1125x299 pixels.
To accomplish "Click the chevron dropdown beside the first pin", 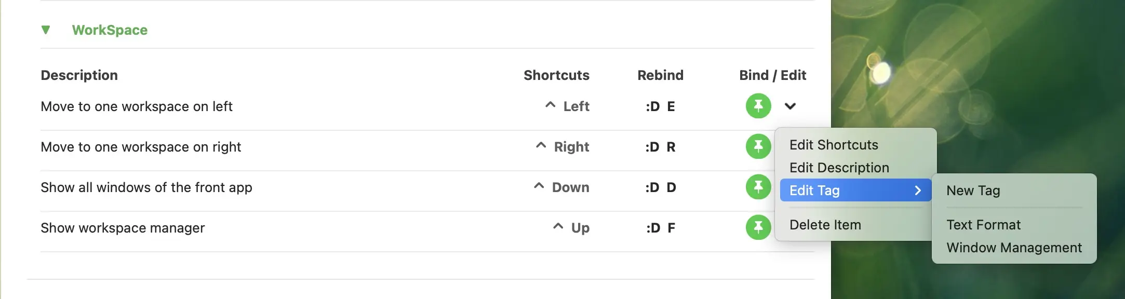I will tap(790, 106).
